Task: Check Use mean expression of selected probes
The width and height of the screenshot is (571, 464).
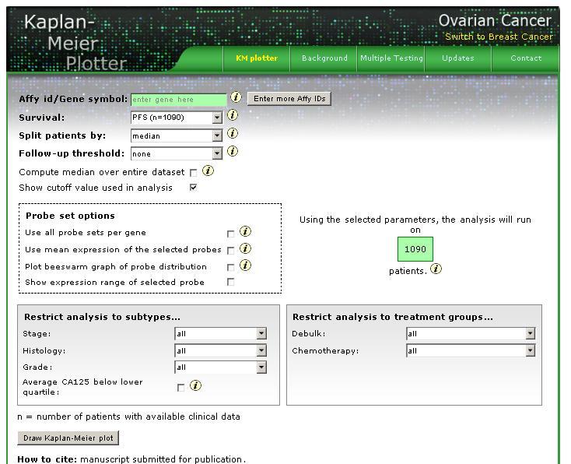Action: click(230, 251)
